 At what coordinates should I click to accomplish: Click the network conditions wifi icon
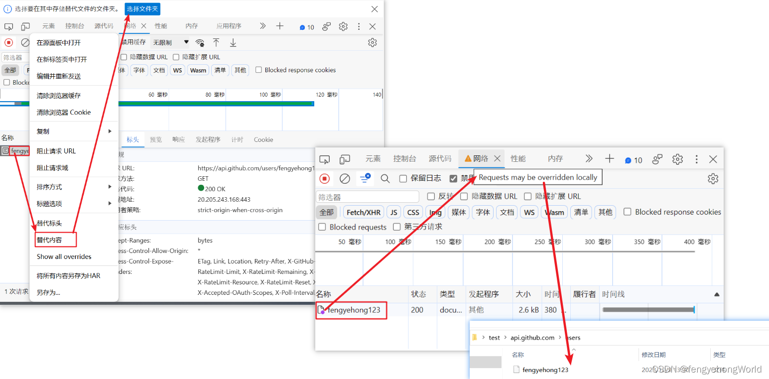pos(200,43)
